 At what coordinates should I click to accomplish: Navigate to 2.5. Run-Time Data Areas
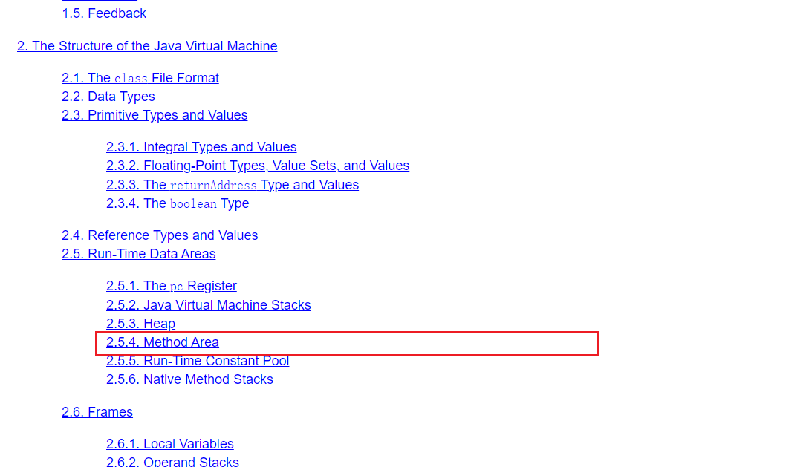(139, 254)
